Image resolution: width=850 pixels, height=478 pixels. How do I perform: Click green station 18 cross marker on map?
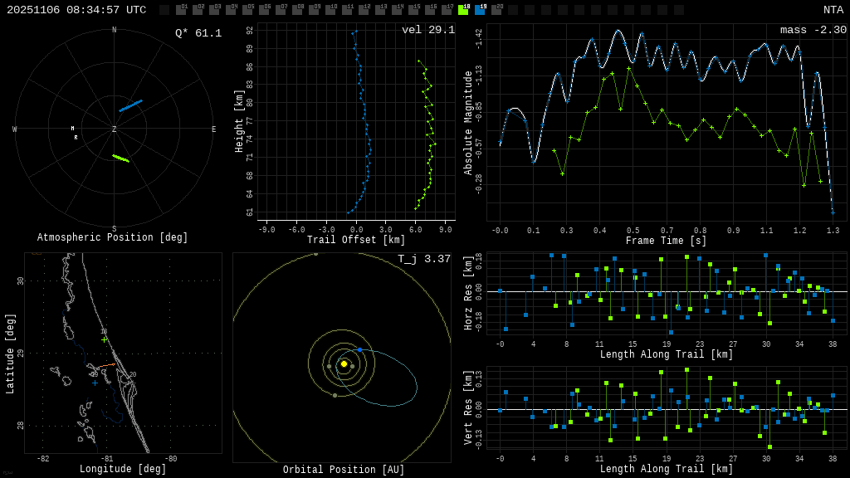tap(104, 339)
